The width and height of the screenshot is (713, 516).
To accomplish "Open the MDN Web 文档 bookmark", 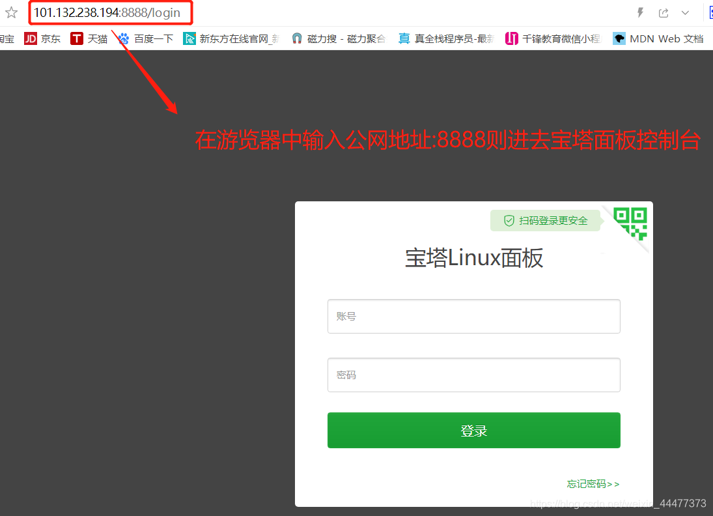I will pos(658,38).
